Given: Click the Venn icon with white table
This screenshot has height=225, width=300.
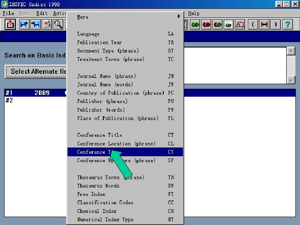Looking at the screenshot, I should (229, 24).
